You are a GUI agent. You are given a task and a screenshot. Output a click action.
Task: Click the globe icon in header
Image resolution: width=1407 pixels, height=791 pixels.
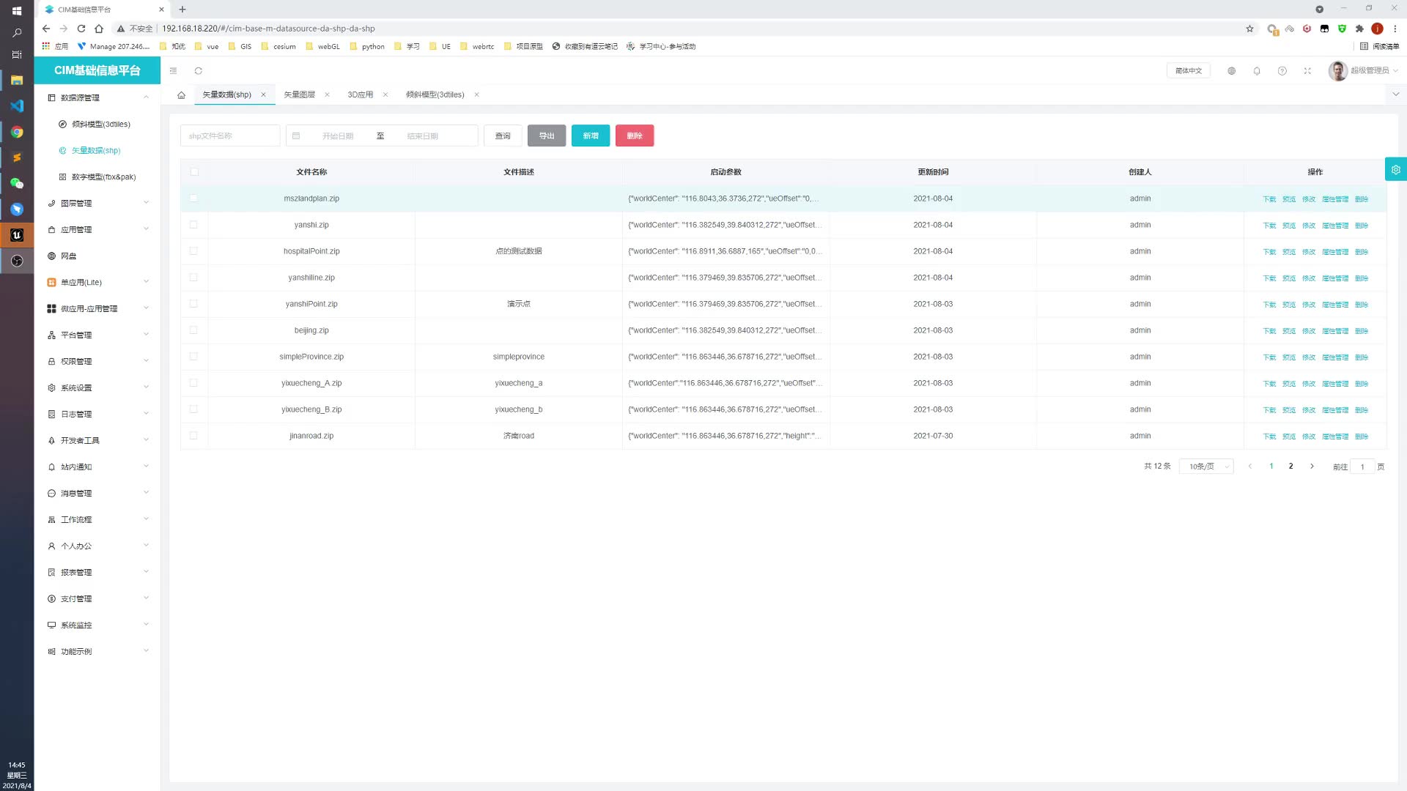1232,71
